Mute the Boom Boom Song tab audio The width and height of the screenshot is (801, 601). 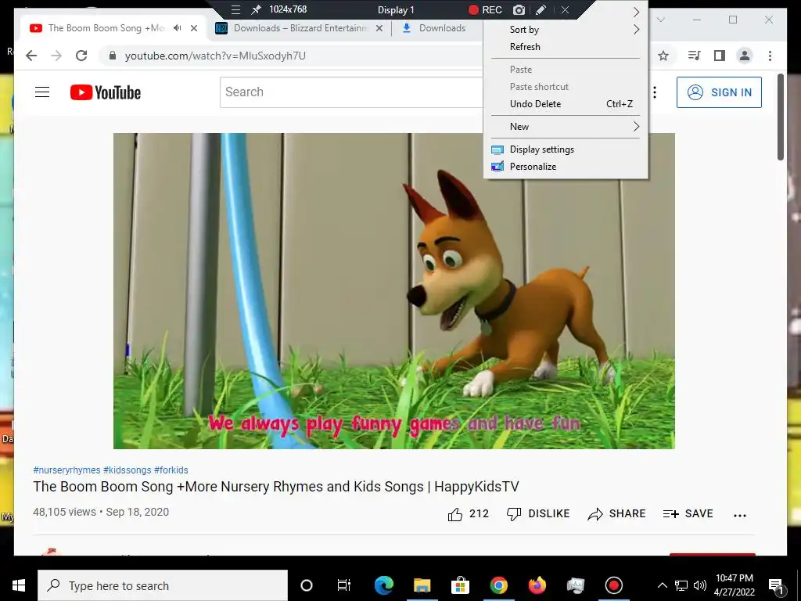177,28
